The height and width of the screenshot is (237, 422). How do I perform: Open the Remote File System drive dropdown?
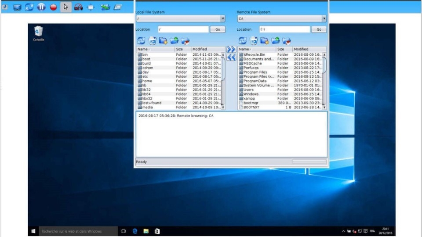pyautogui.click(x=324, y=19)
